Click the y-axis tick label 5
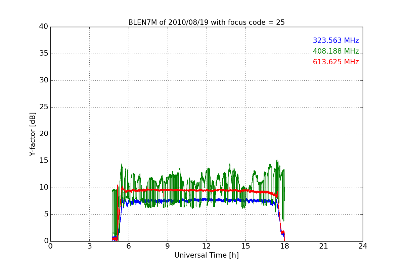This screenshot has height=268, width=403. tap(46, 214)
